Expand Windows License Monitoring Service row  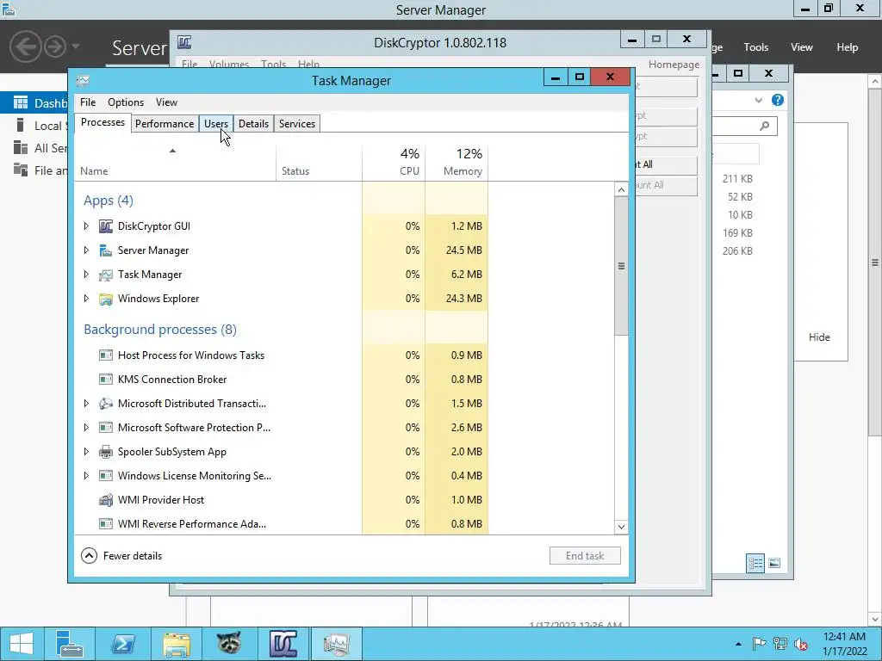[x=86, y=475]
